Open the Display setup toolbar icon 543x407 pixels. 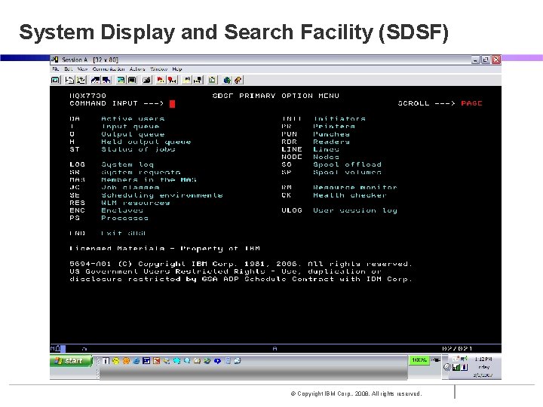pos(121,80)
